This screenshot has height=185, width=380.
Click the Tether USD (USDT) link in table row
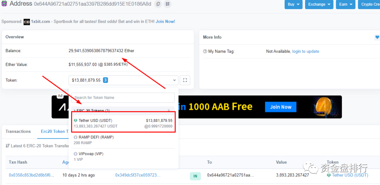coord(350,175)
